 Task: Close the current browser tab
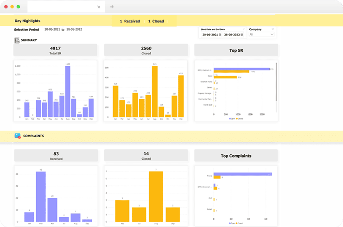tap(99, 7)
